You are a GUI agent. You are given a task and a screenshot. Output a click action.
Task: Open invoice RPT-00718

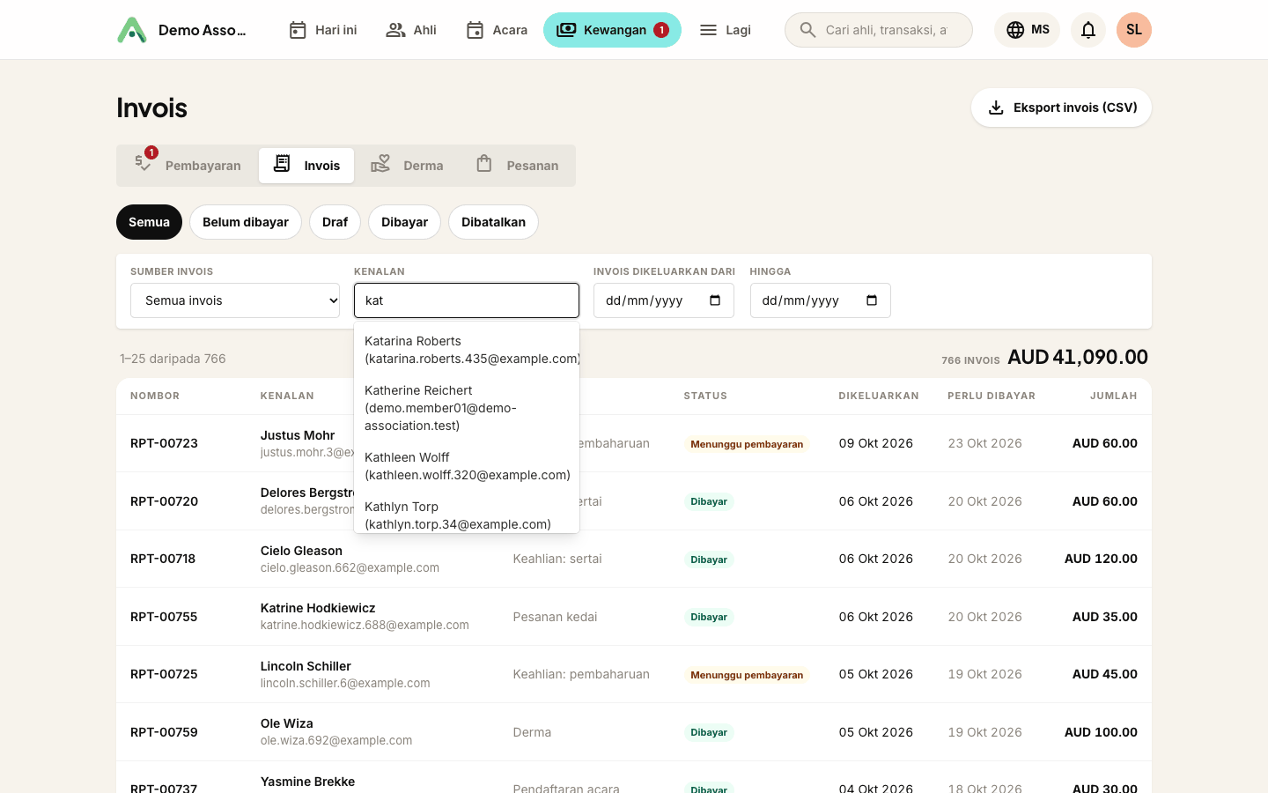(x=163, y=559)
